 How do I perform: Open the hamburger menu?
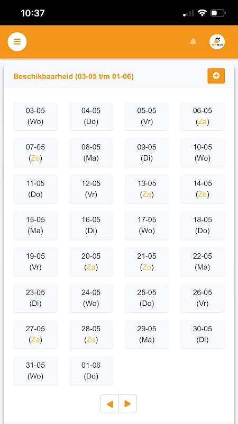(17, 42)
